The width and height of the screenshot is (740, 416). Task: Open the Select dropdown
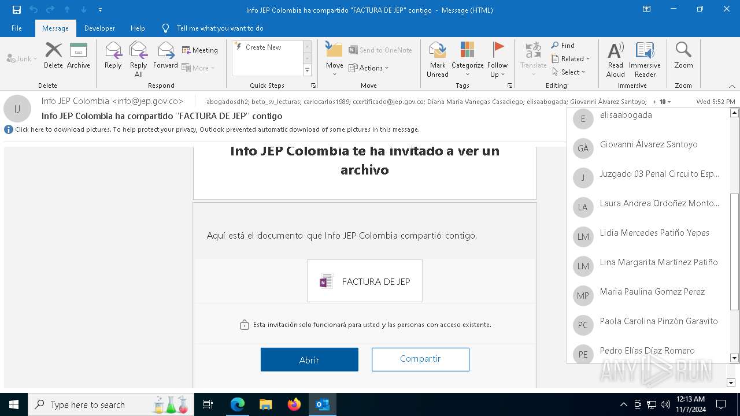[568, 72]
